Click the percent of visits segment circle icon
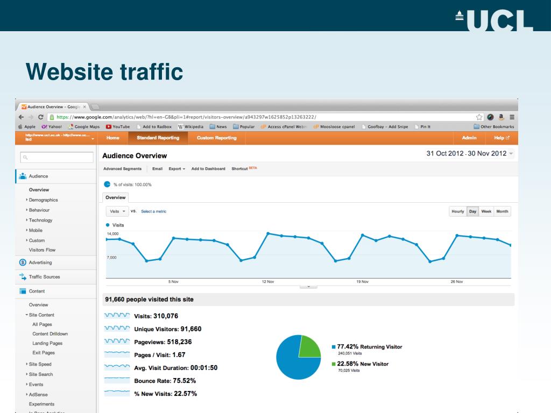 click(107, 184)
